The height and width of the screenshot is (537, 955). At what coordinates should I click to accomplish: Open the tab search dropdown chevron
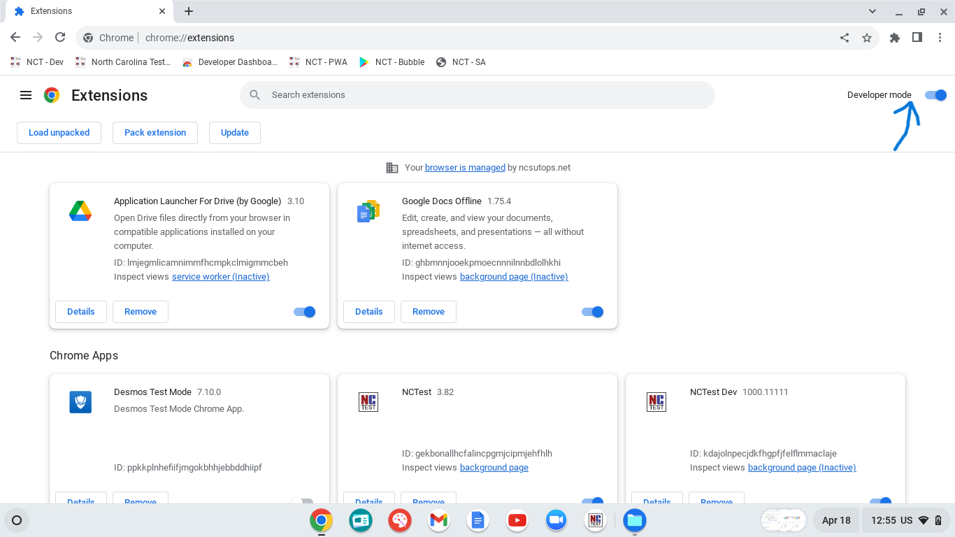pos(873,11)
